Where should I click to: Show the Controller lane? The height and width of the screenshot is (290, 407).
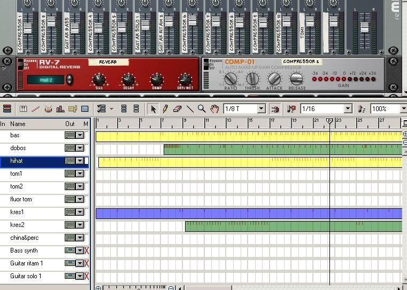click(85, 109)
